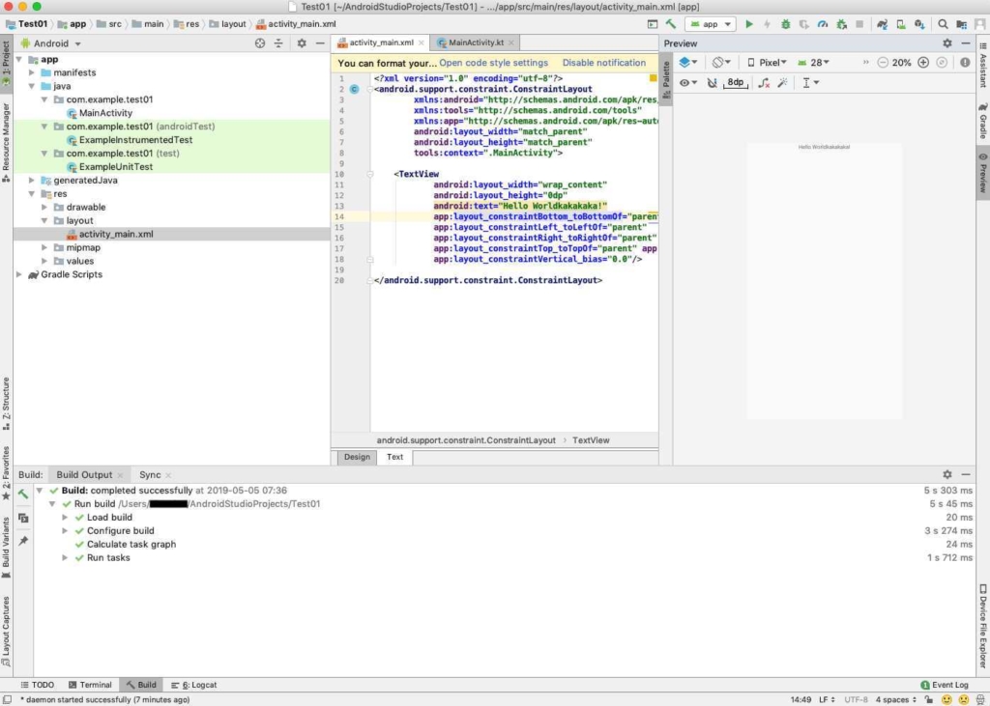Open the API 28 version dropdown
The height and width of the screenshot is (706, 990).
[x=813, y=63]
